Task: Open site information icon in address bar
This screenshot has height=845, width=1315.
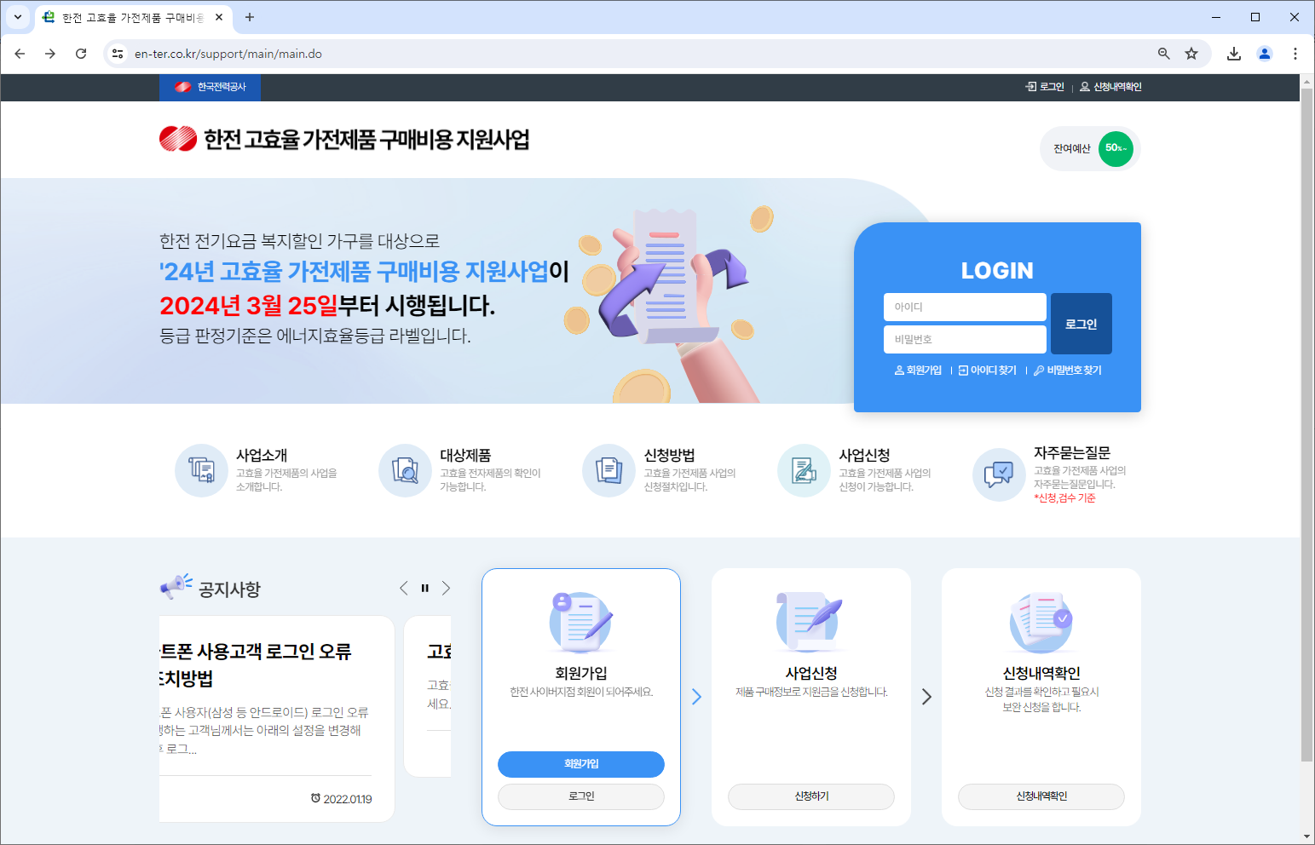Action: click(118, 54)
